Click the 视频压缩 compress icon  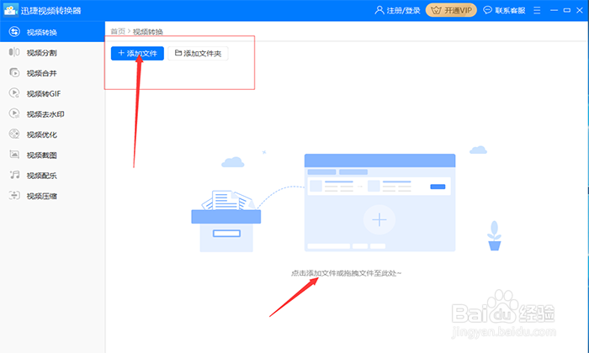(14, 196)
